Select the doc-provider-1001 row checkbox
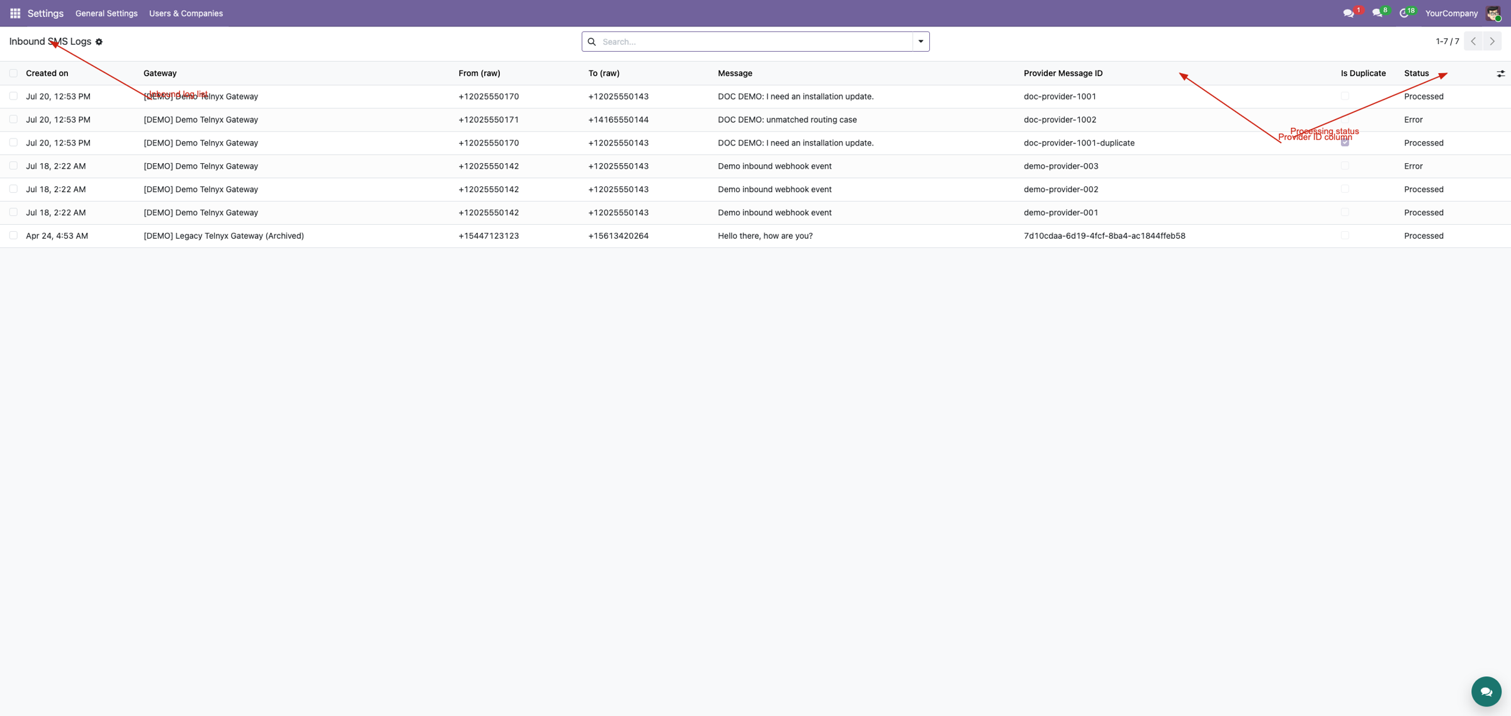 point(13,96)
